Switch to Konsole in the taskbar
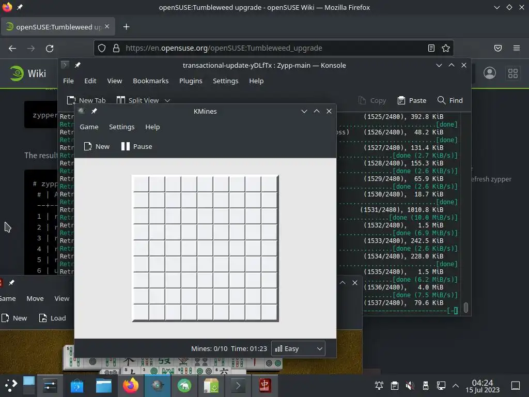This screenshot has height=397, width=529. [238, 386]
